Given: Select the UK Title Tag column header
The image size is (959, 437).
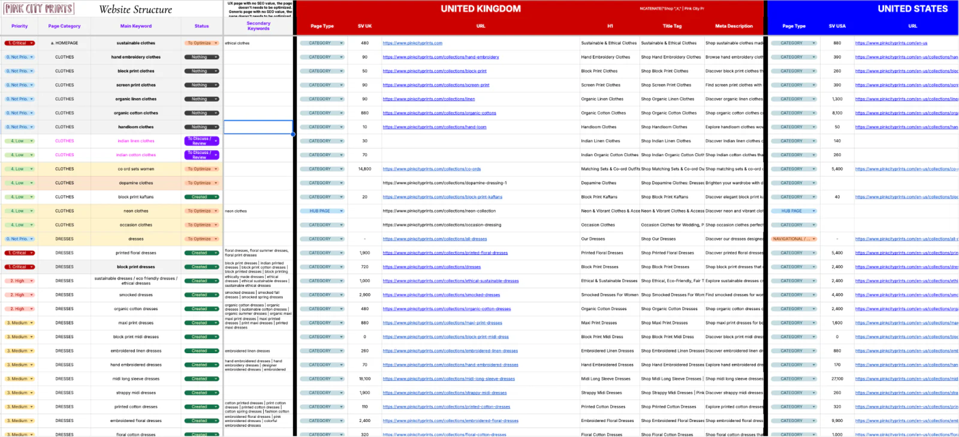Looking at the screenshot, I should click(x=672, y=26).
